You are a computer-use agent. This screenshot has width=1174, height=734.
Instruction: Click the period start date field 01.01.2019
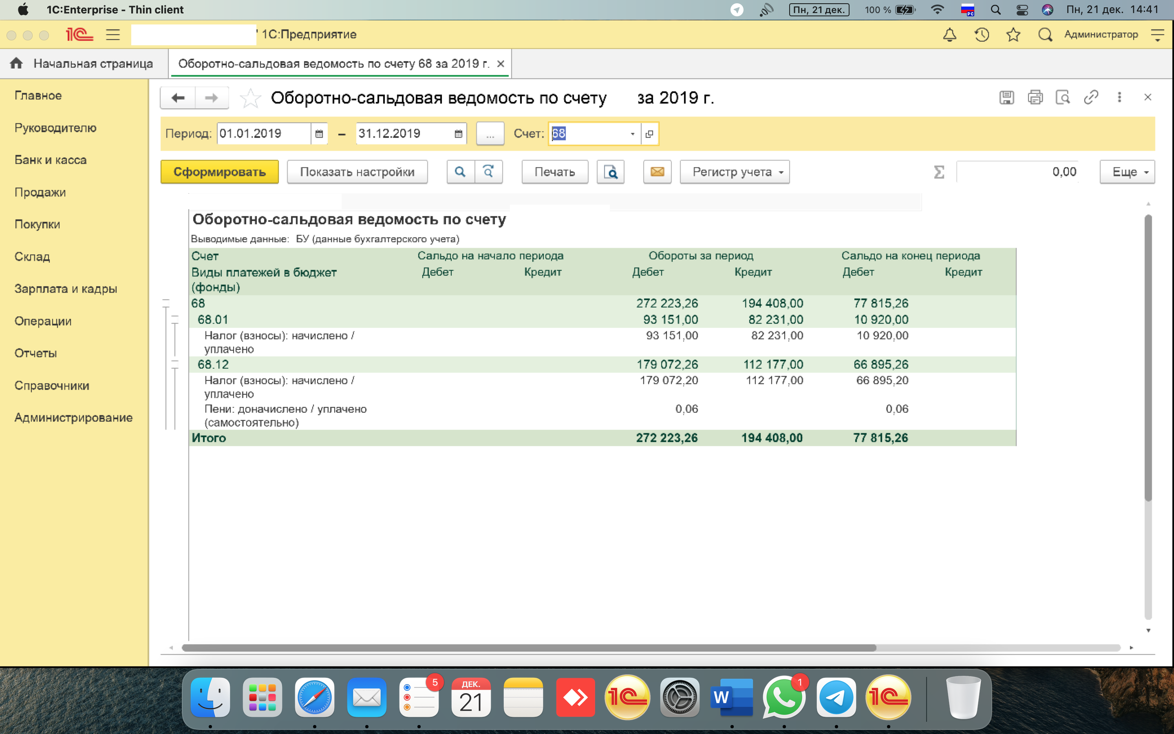263,133
